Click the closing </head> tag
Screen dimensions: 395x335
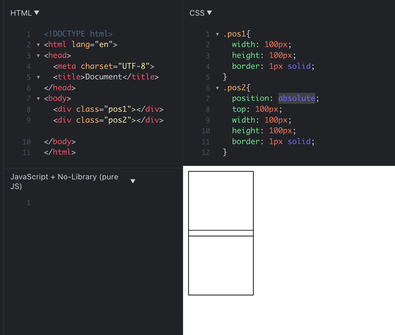coord(60,88)
